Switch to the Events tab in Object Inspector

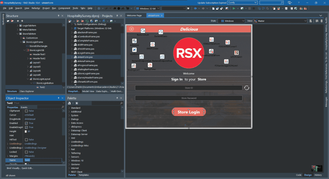tap(24, 107)
